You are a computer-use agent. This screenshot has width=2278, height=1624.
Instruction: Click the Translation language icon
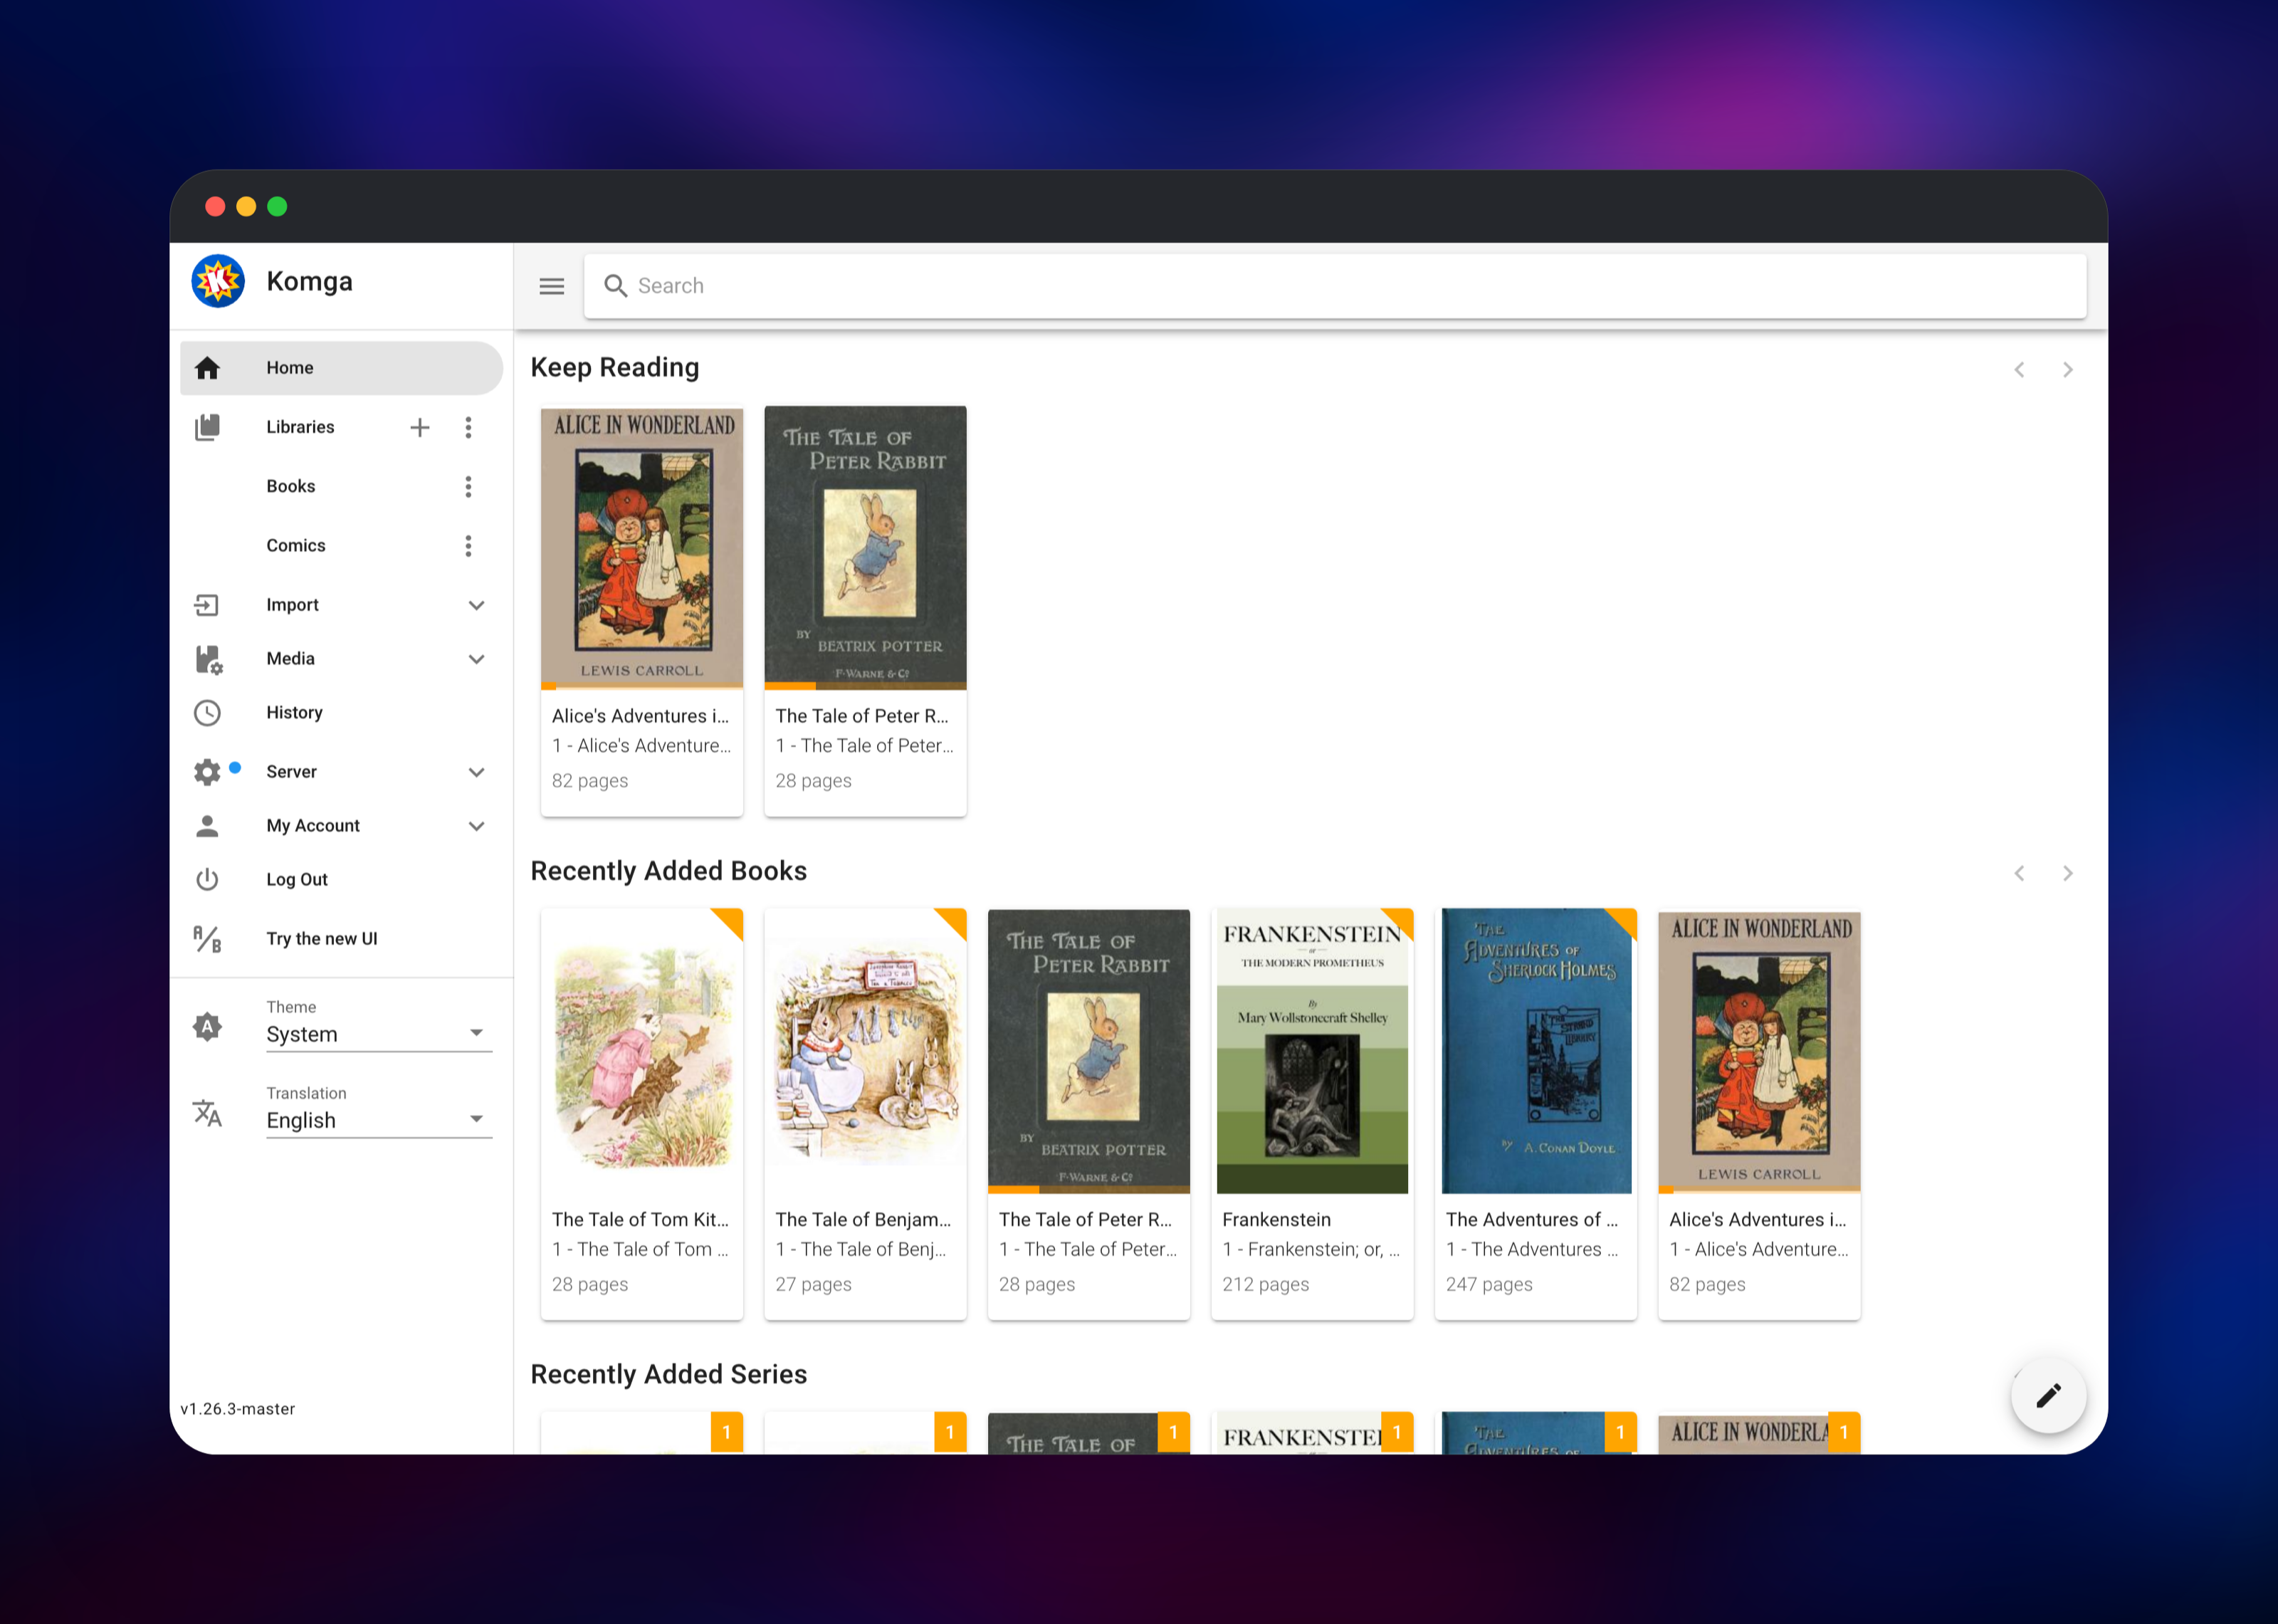207,1113
